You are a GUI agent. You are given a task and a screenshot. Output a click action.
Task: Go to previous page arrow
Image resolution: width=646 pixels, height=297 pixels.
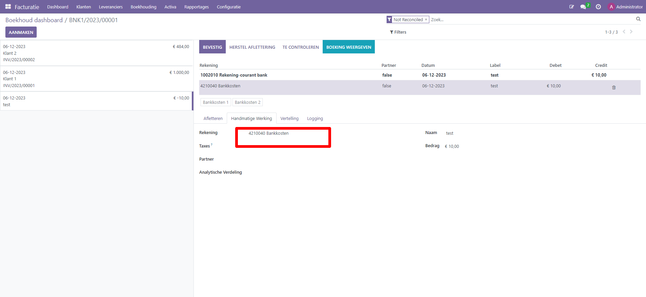624,32
